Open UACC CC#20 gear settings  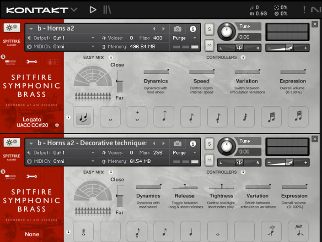click(x=57, y=125)
